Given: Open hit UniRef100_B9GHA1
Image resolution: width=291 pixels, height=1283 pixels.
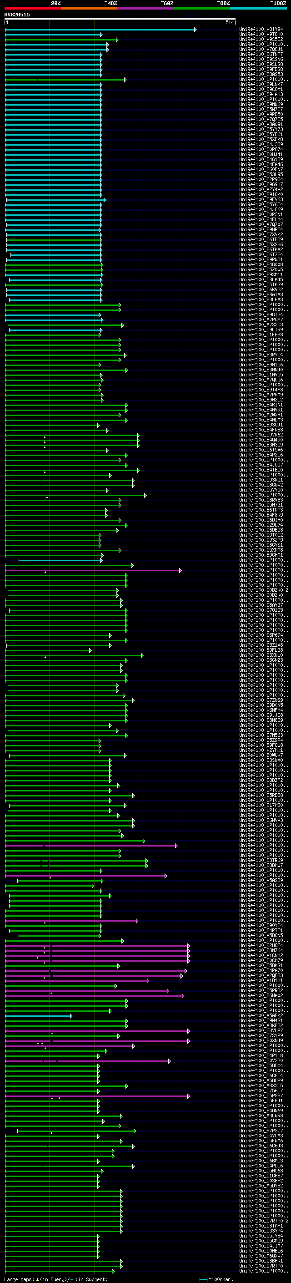Looking at the screenshot, I should (261, 555).
